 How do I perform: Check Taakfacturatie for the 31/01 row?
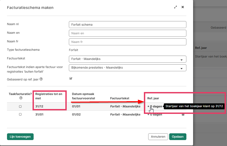click(20, 114)
